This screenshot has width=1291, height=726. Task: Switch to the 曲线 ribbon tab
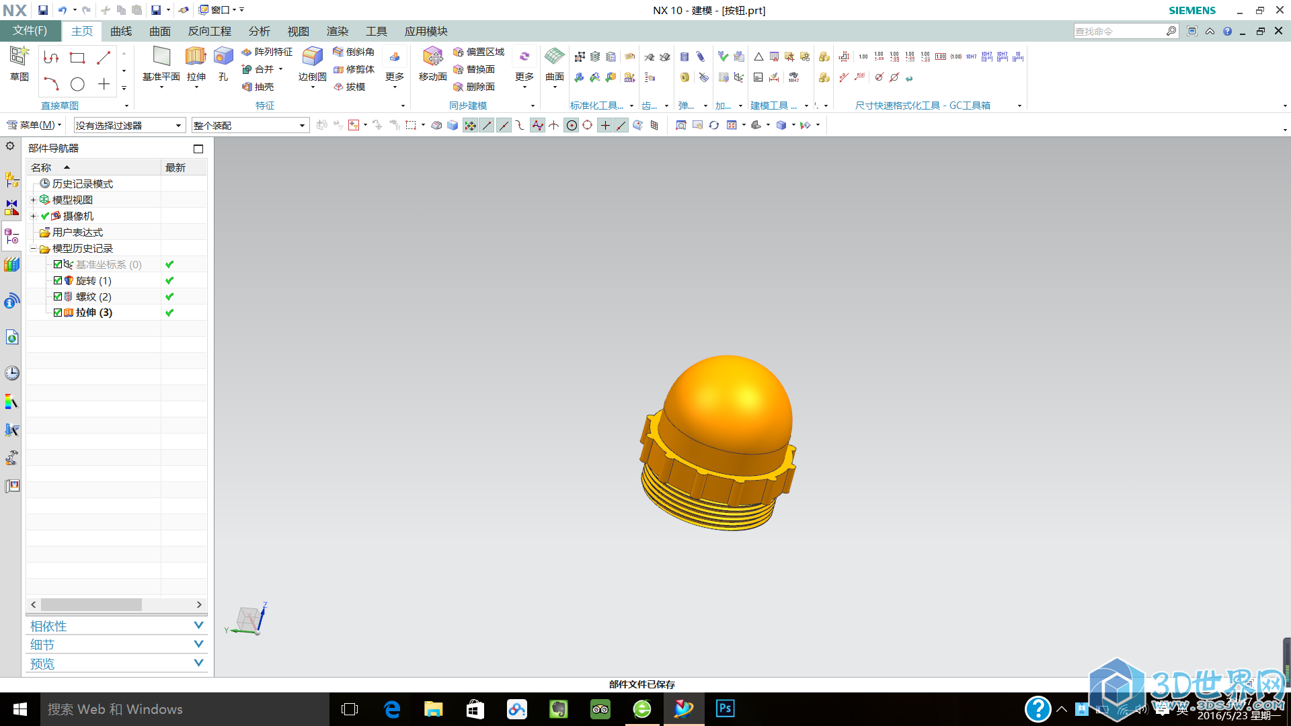click(121, 31)
